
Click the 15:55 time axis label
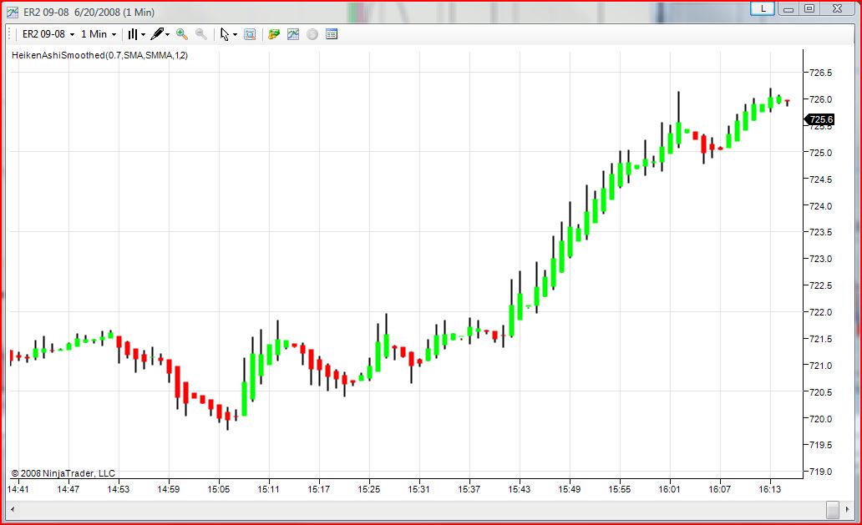619,489
